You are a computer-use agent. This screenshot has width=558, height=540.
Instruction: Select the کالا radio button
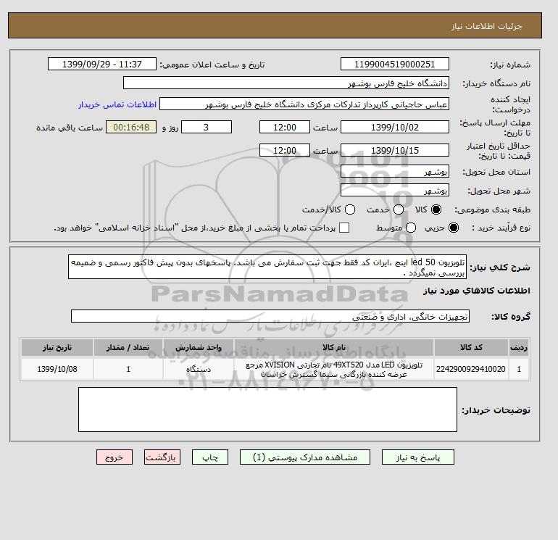(x=436, y=209)
